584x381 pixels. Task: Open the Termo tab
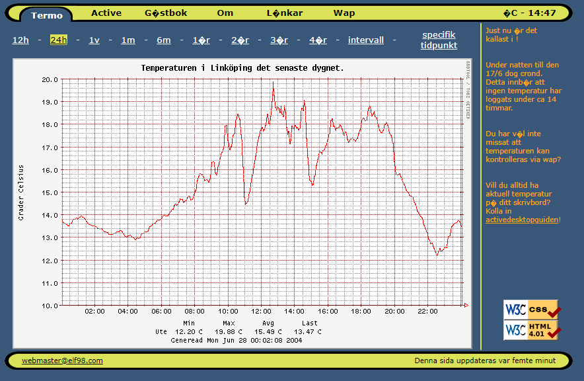(47, 15)
